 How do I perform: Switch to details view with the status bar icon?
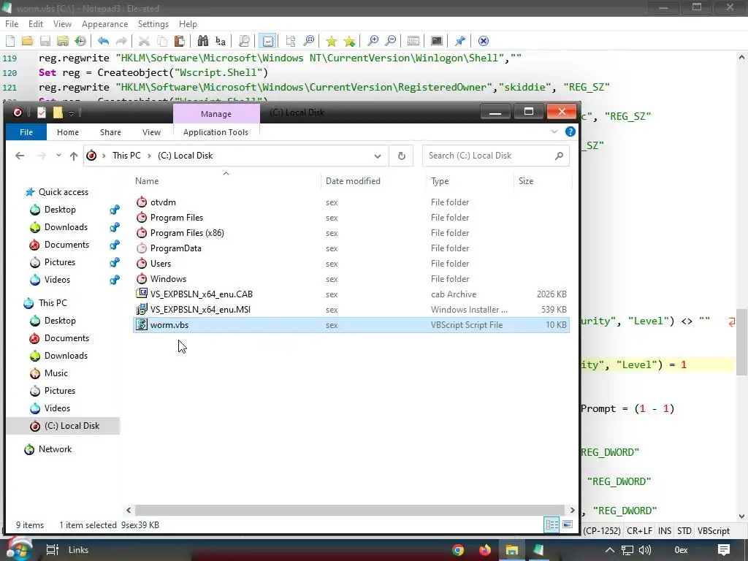point(552,524)
